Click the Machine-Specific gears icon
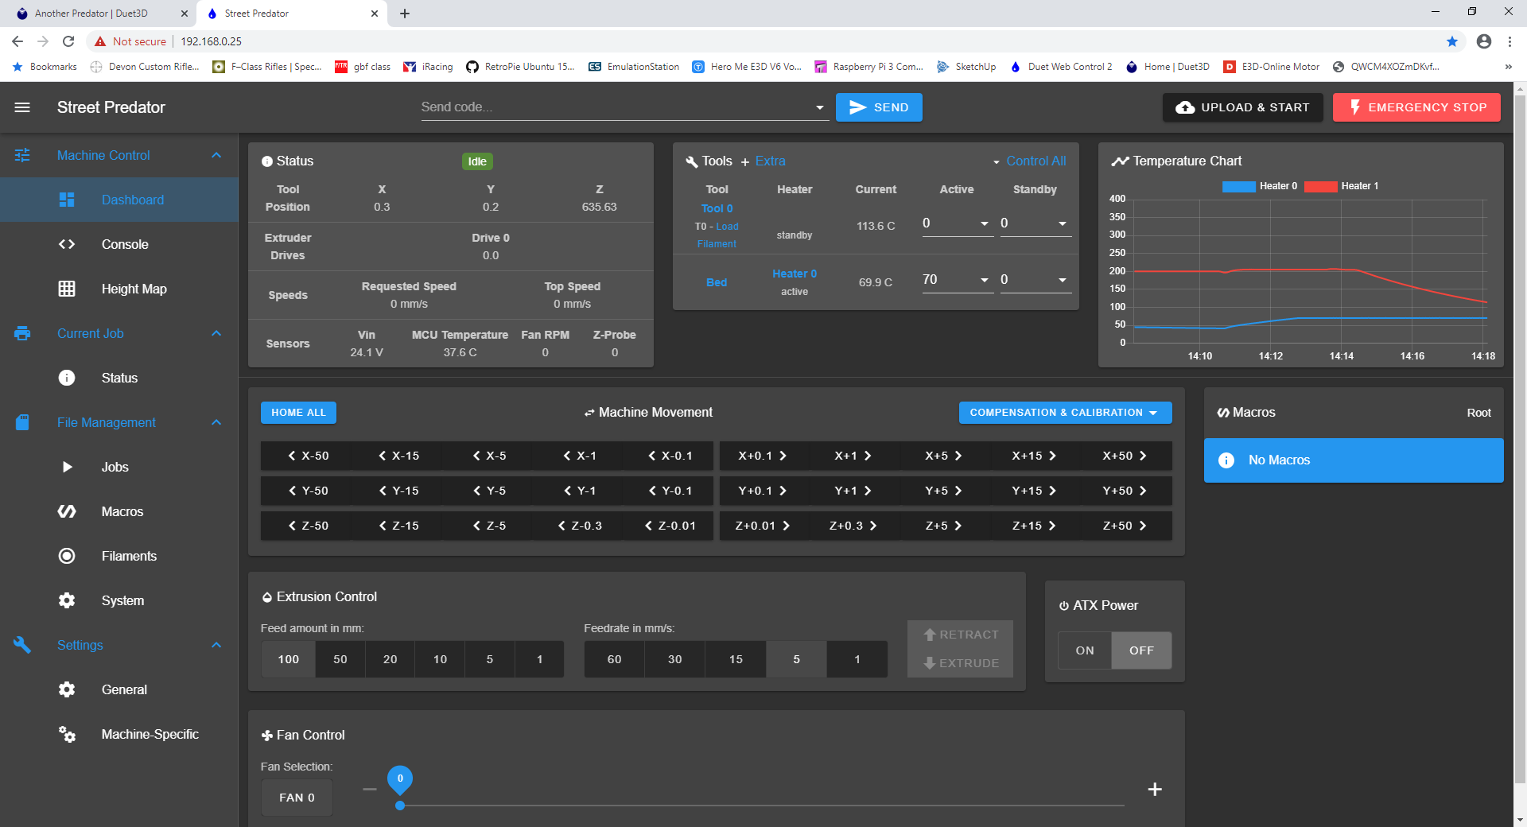This screenshot has height=827, width=1527. 67,734
